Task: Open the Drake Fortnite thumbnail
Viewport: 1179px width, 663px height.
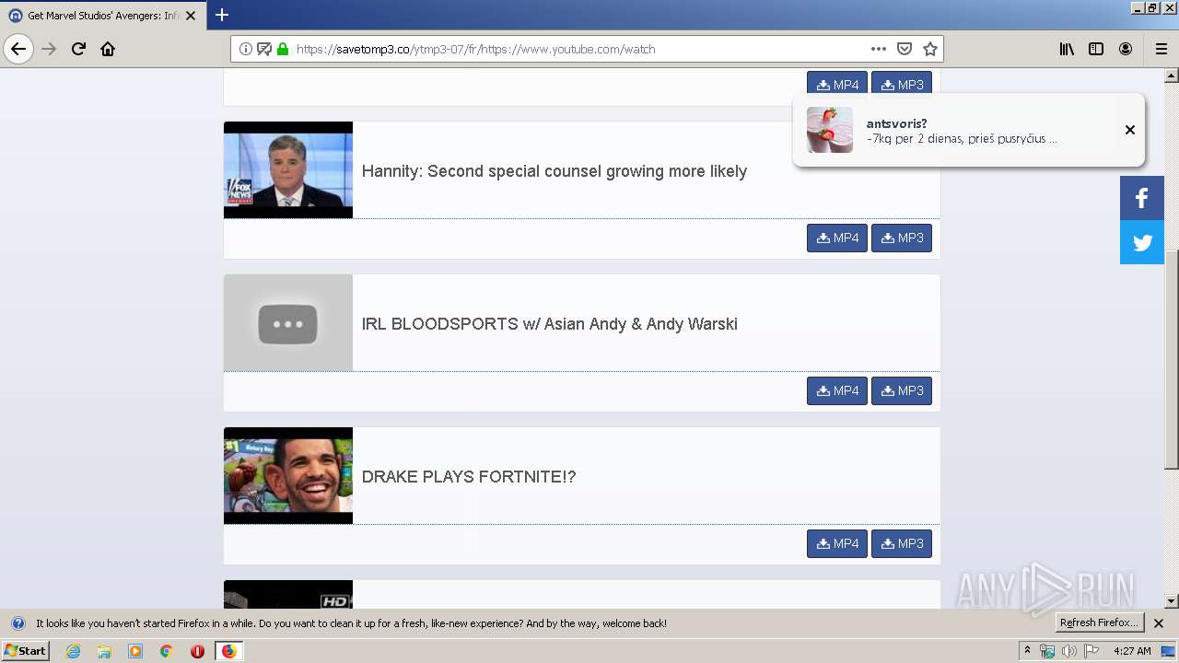Action: [x=288, y=475]
